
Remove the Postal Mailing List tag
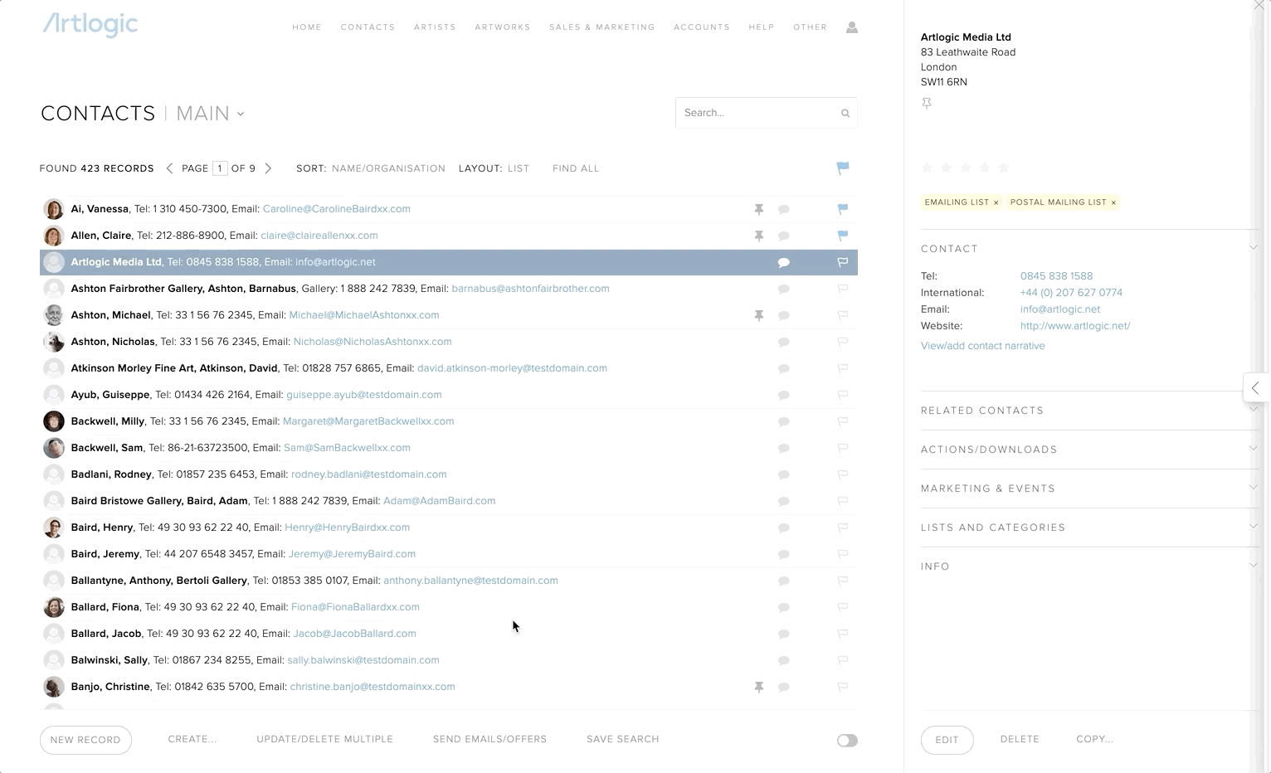tap(1113, 202)
